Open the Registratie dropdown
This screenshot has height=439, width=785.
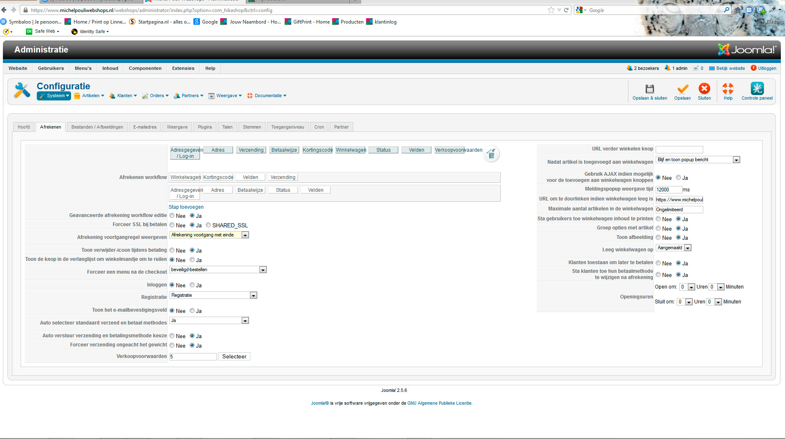tap(213, 295)
